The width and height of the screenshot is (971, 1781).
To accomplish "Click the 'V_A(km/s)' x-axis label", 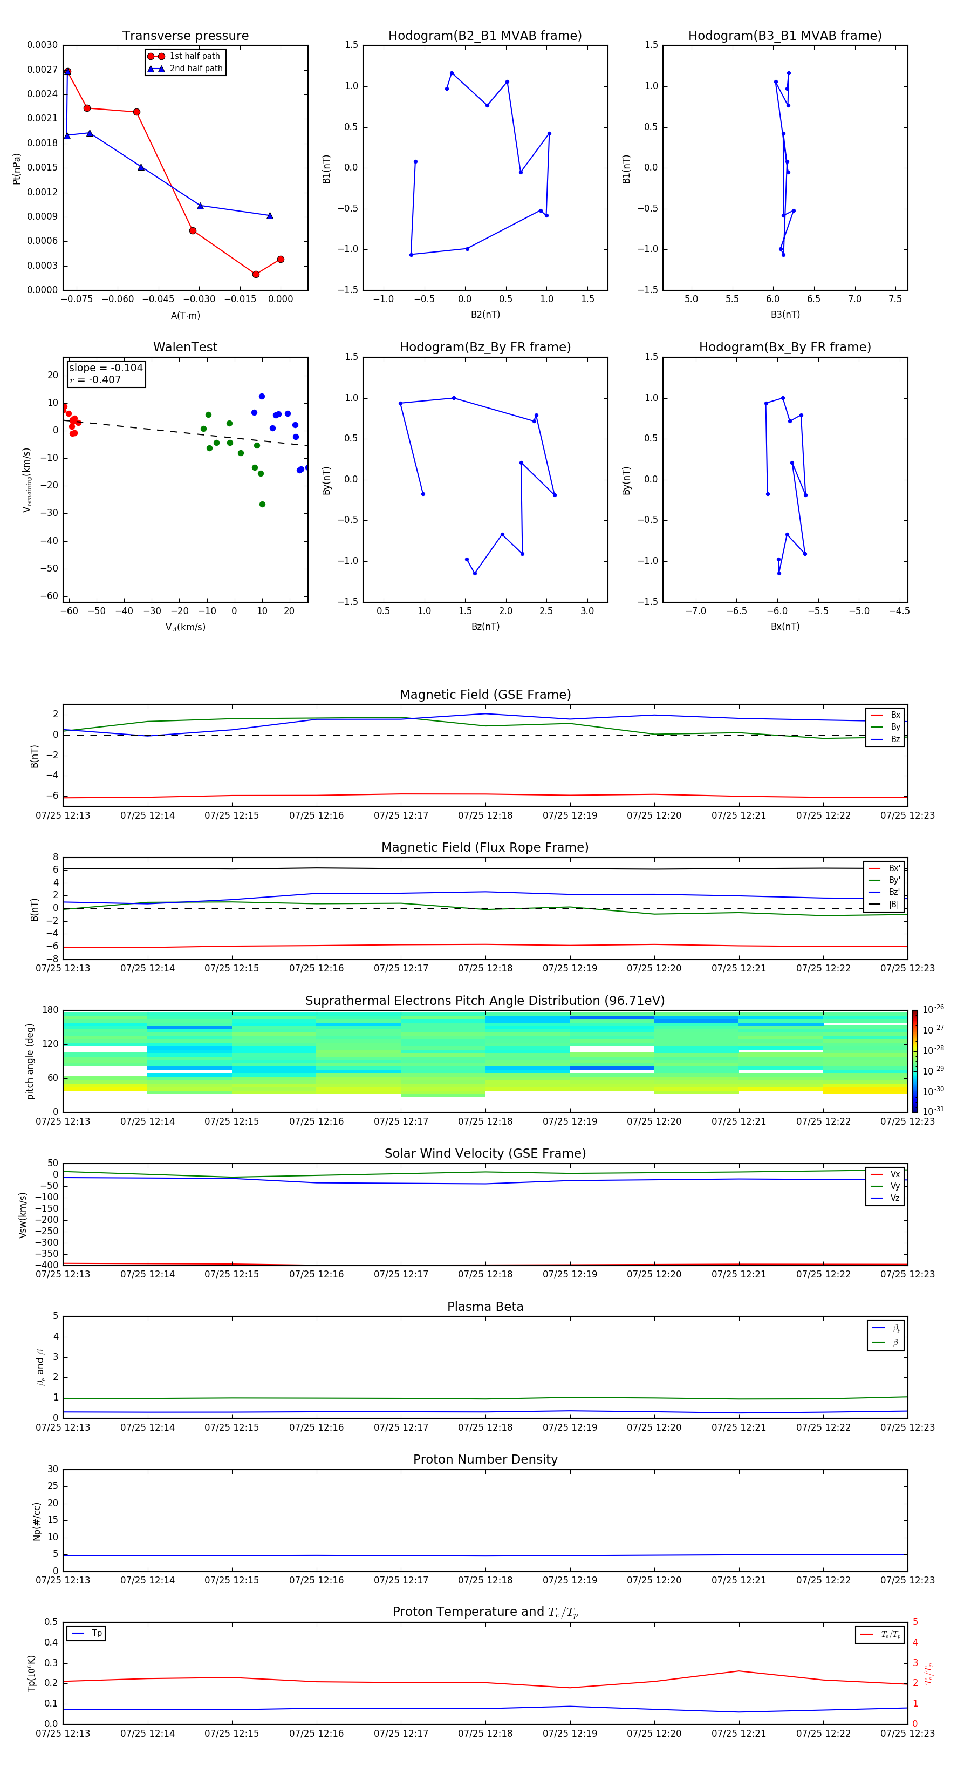I will tap(185, 627).
